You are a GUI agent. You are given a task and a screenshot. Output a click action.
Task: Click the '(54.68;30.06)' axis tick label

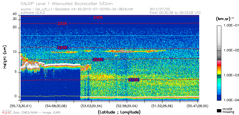tap(56, 106)
